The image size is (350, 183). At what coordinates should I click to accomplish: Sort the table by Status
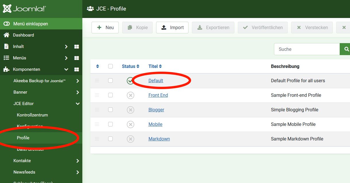(131, 66)
